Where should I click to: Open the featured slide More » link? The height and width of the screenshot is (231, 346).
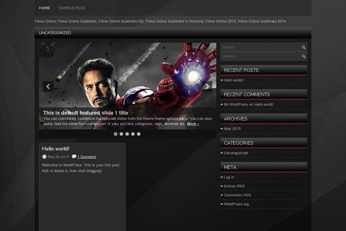pyautogui.click(x=193, y=124)
